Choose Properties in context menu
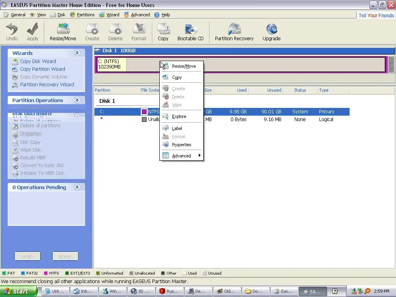The image size is (396, 297). [181, 145]
